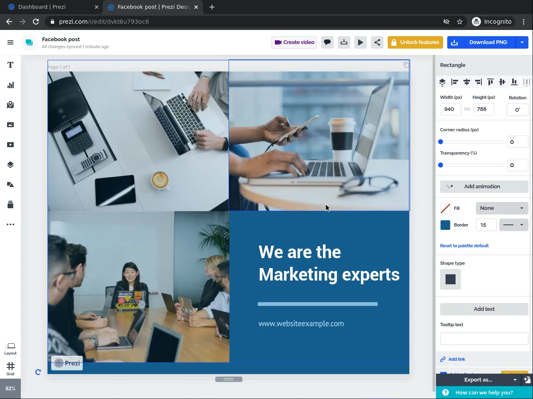Click the Height (px) input field
This screenshot has height=399, width=533.
pyautogui.click(x=483, y=109)
